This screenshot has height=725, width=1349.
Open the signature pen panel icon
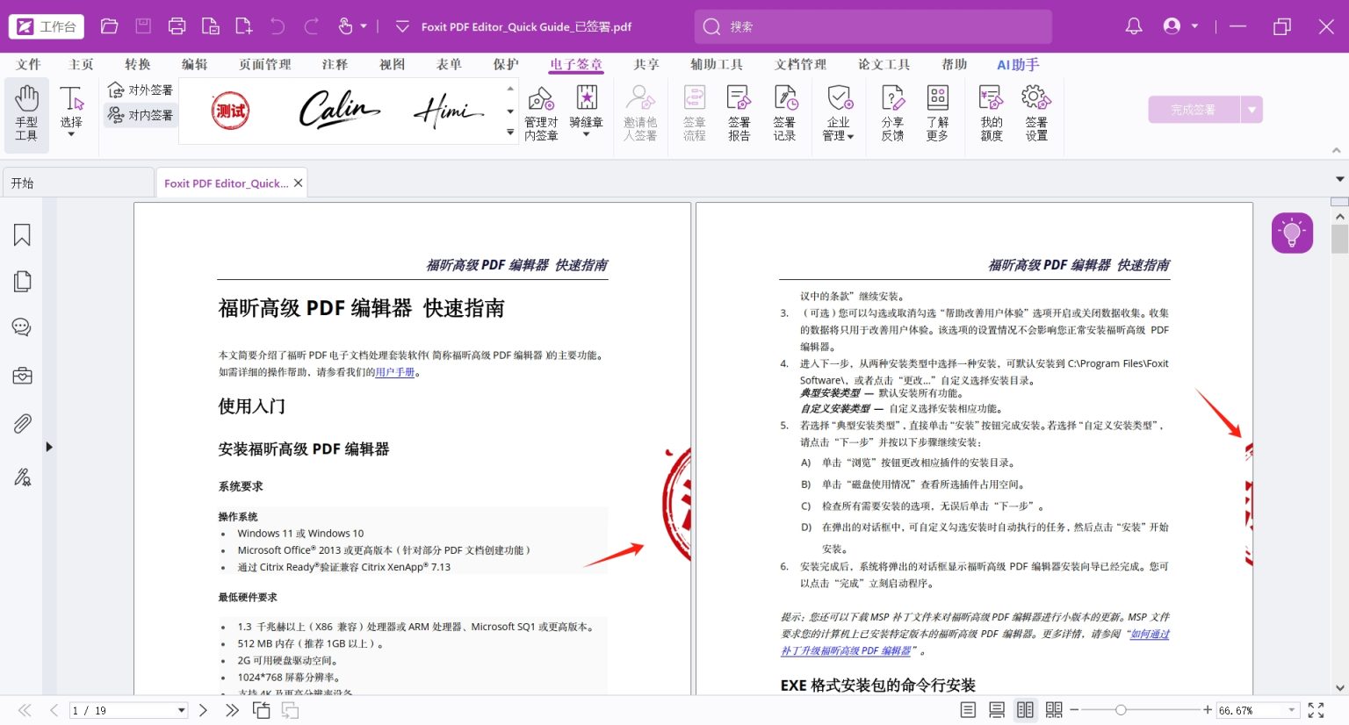[22, 477]
